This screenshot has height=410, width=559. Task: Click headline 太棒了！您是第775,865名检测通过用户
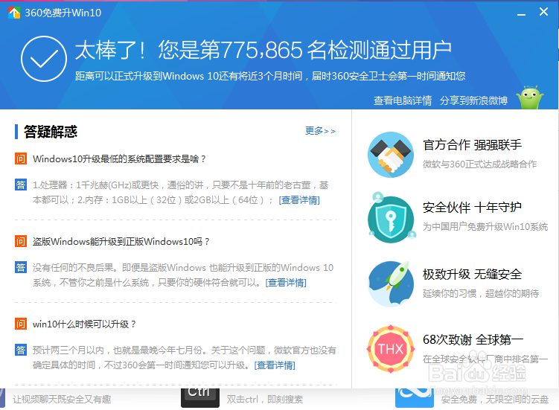263,50
